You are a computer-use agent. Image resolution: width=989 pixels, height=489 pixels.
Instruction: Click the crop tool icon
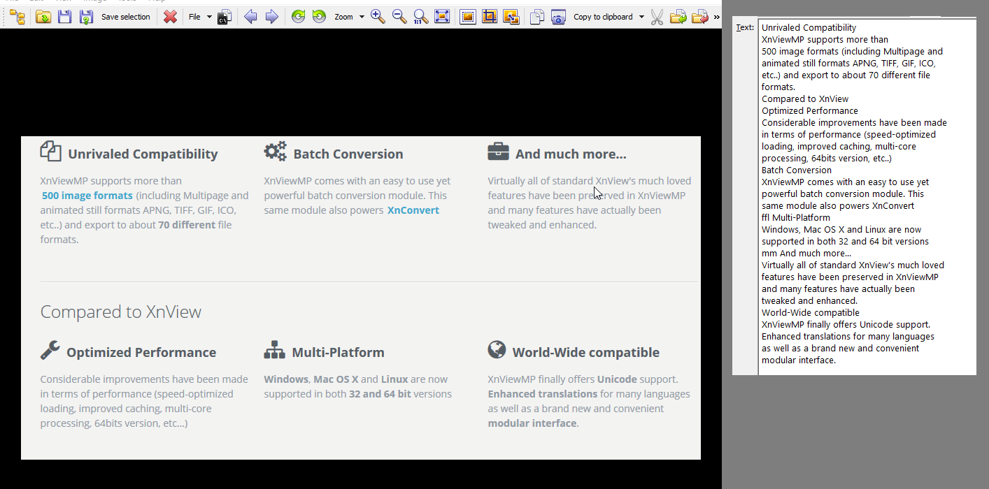pyautogui.click(x=490, y=17)
